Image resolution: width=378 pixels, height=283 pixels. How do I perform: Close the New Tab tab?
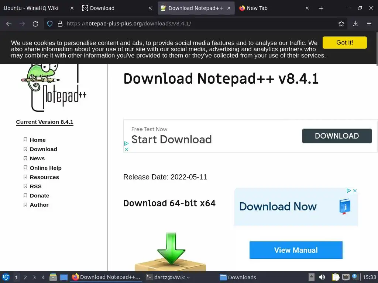[x=307, y=8]
